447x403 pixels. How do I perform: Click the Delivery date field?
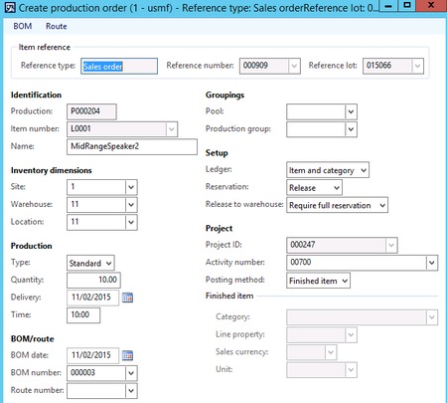coord(92,298)
